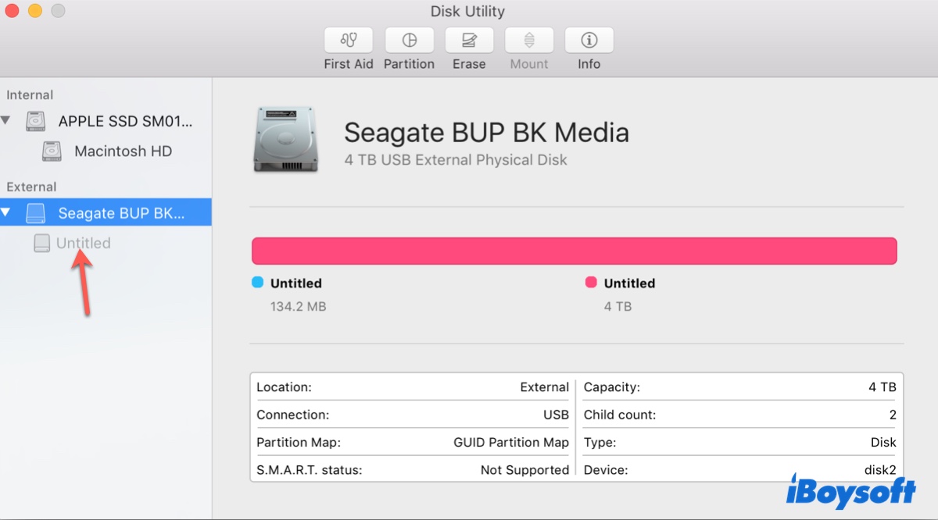This screenshot has width=938, height=520.
Task: Run First Aid on the selected disk
Action: point(348,47)
